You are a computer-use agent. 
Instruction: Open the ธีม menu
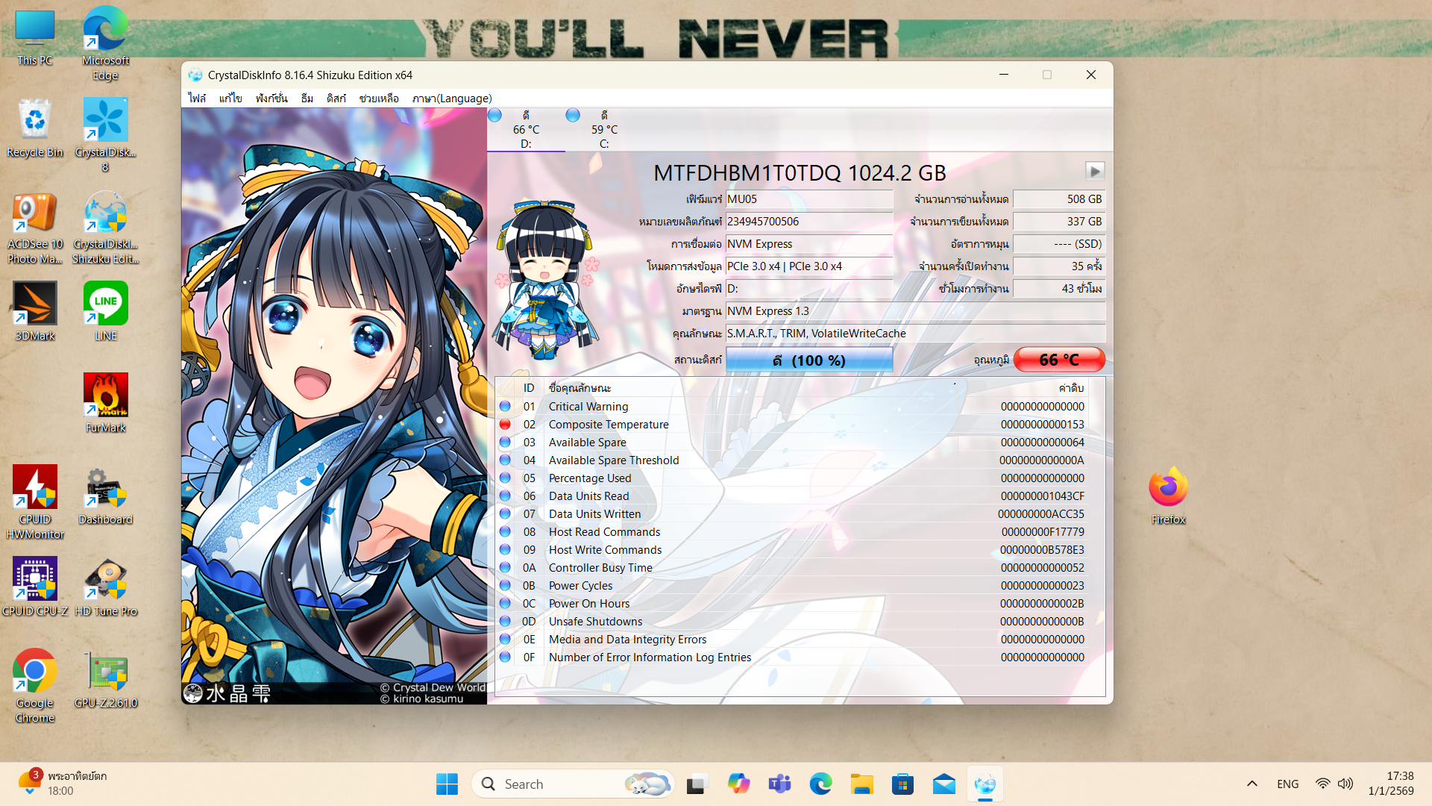tap(307, 99)
